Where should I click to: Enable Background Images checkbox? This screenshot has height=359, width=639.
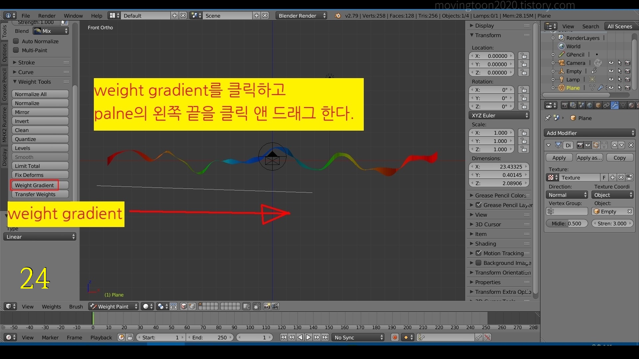point(479,263)
